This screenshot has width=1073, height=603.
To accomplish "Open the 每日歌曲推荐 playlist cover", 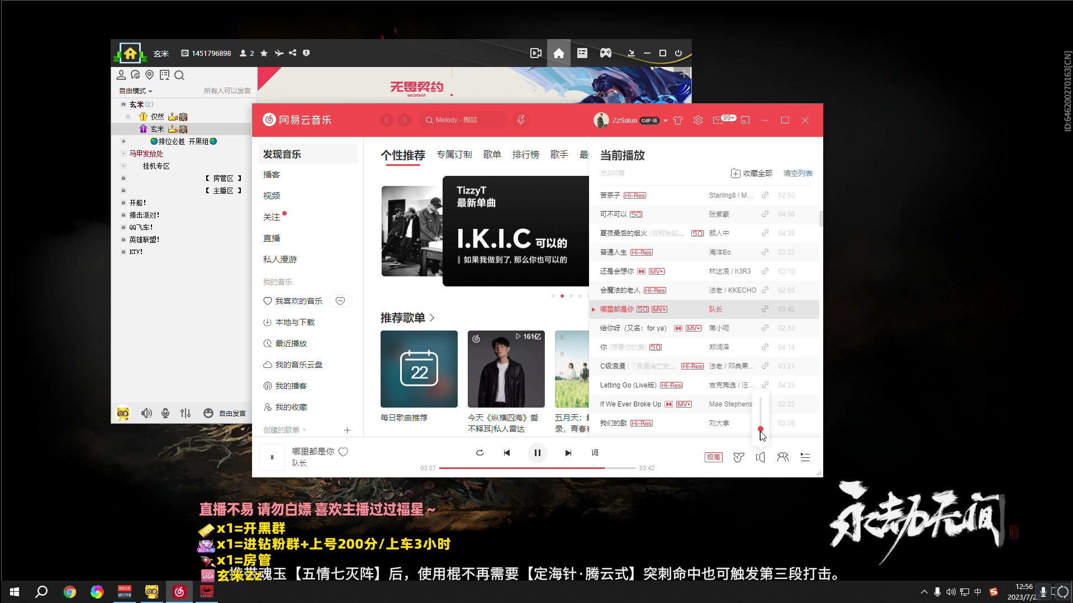I will coord(419,369).
